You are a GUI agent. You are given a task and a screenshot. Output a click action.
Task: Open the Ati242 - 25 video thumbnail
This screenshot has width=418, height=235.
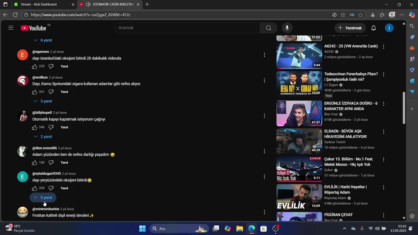click(x=299, y=56)
